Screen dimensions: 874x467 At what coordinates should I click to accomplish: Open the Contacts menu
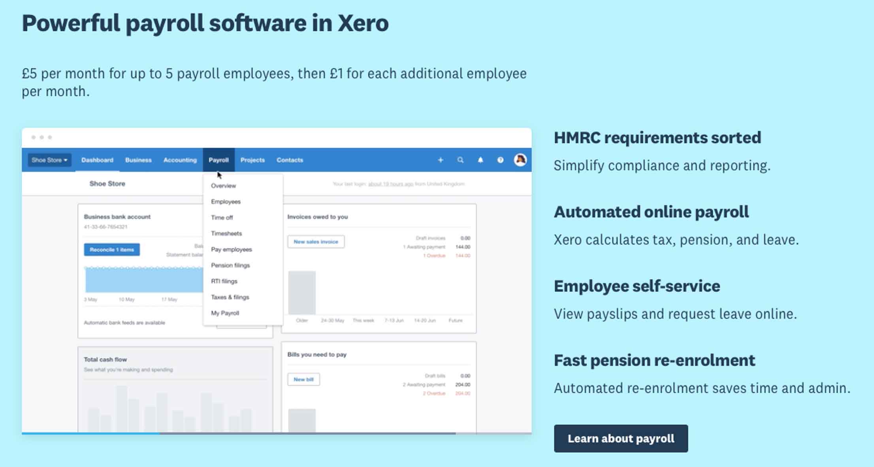click(290, 160)
